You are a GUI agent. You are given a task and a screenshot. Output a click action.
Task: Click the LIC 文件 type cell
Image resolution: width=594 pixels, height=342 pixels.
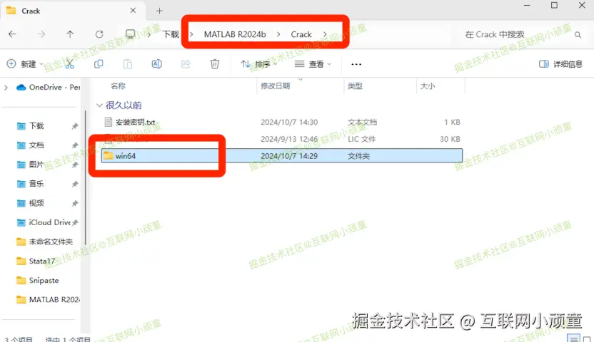tap(362, 139)
